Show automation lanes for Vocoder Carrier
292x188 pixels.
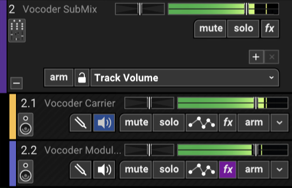click(x=202, y=123)
